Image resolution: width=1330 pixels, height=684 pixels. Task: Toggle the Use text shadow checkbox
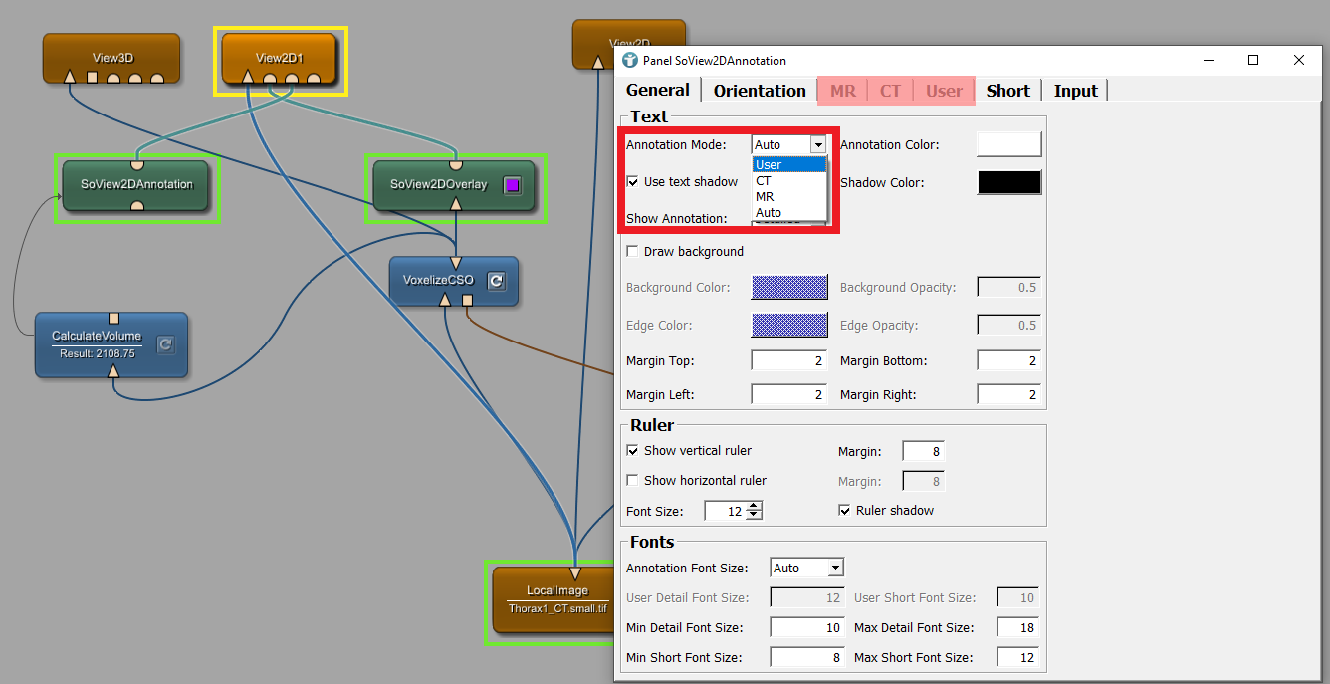633,182
